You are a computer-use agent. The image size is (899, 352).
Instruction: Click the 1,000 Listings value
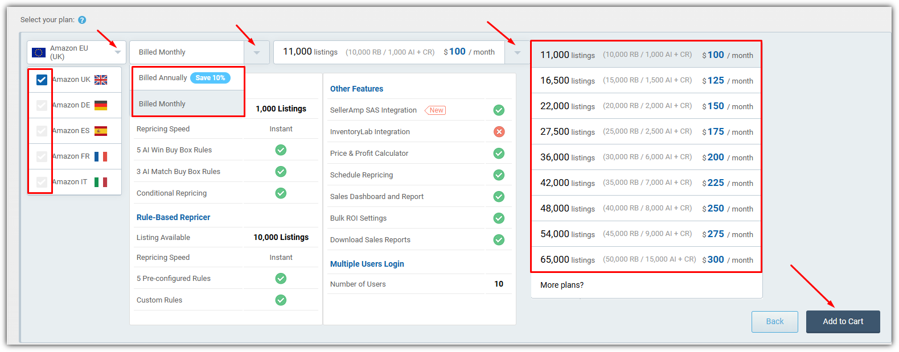coord(281,109)
